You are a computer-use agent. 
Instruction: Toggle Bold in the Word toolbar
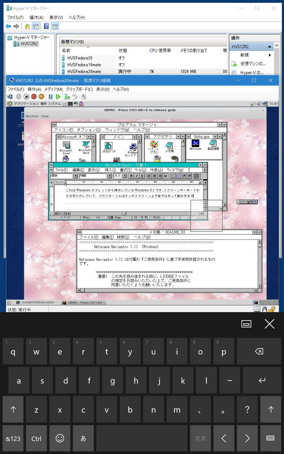[x=131, y=176]
